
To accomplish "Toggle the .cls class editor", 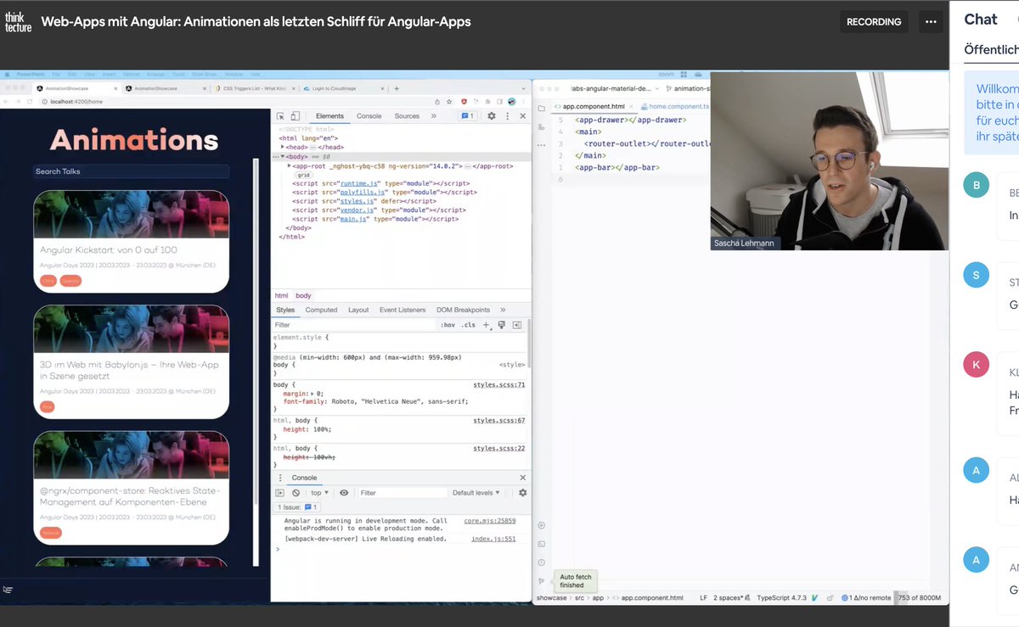I will [x=469, y=325].
